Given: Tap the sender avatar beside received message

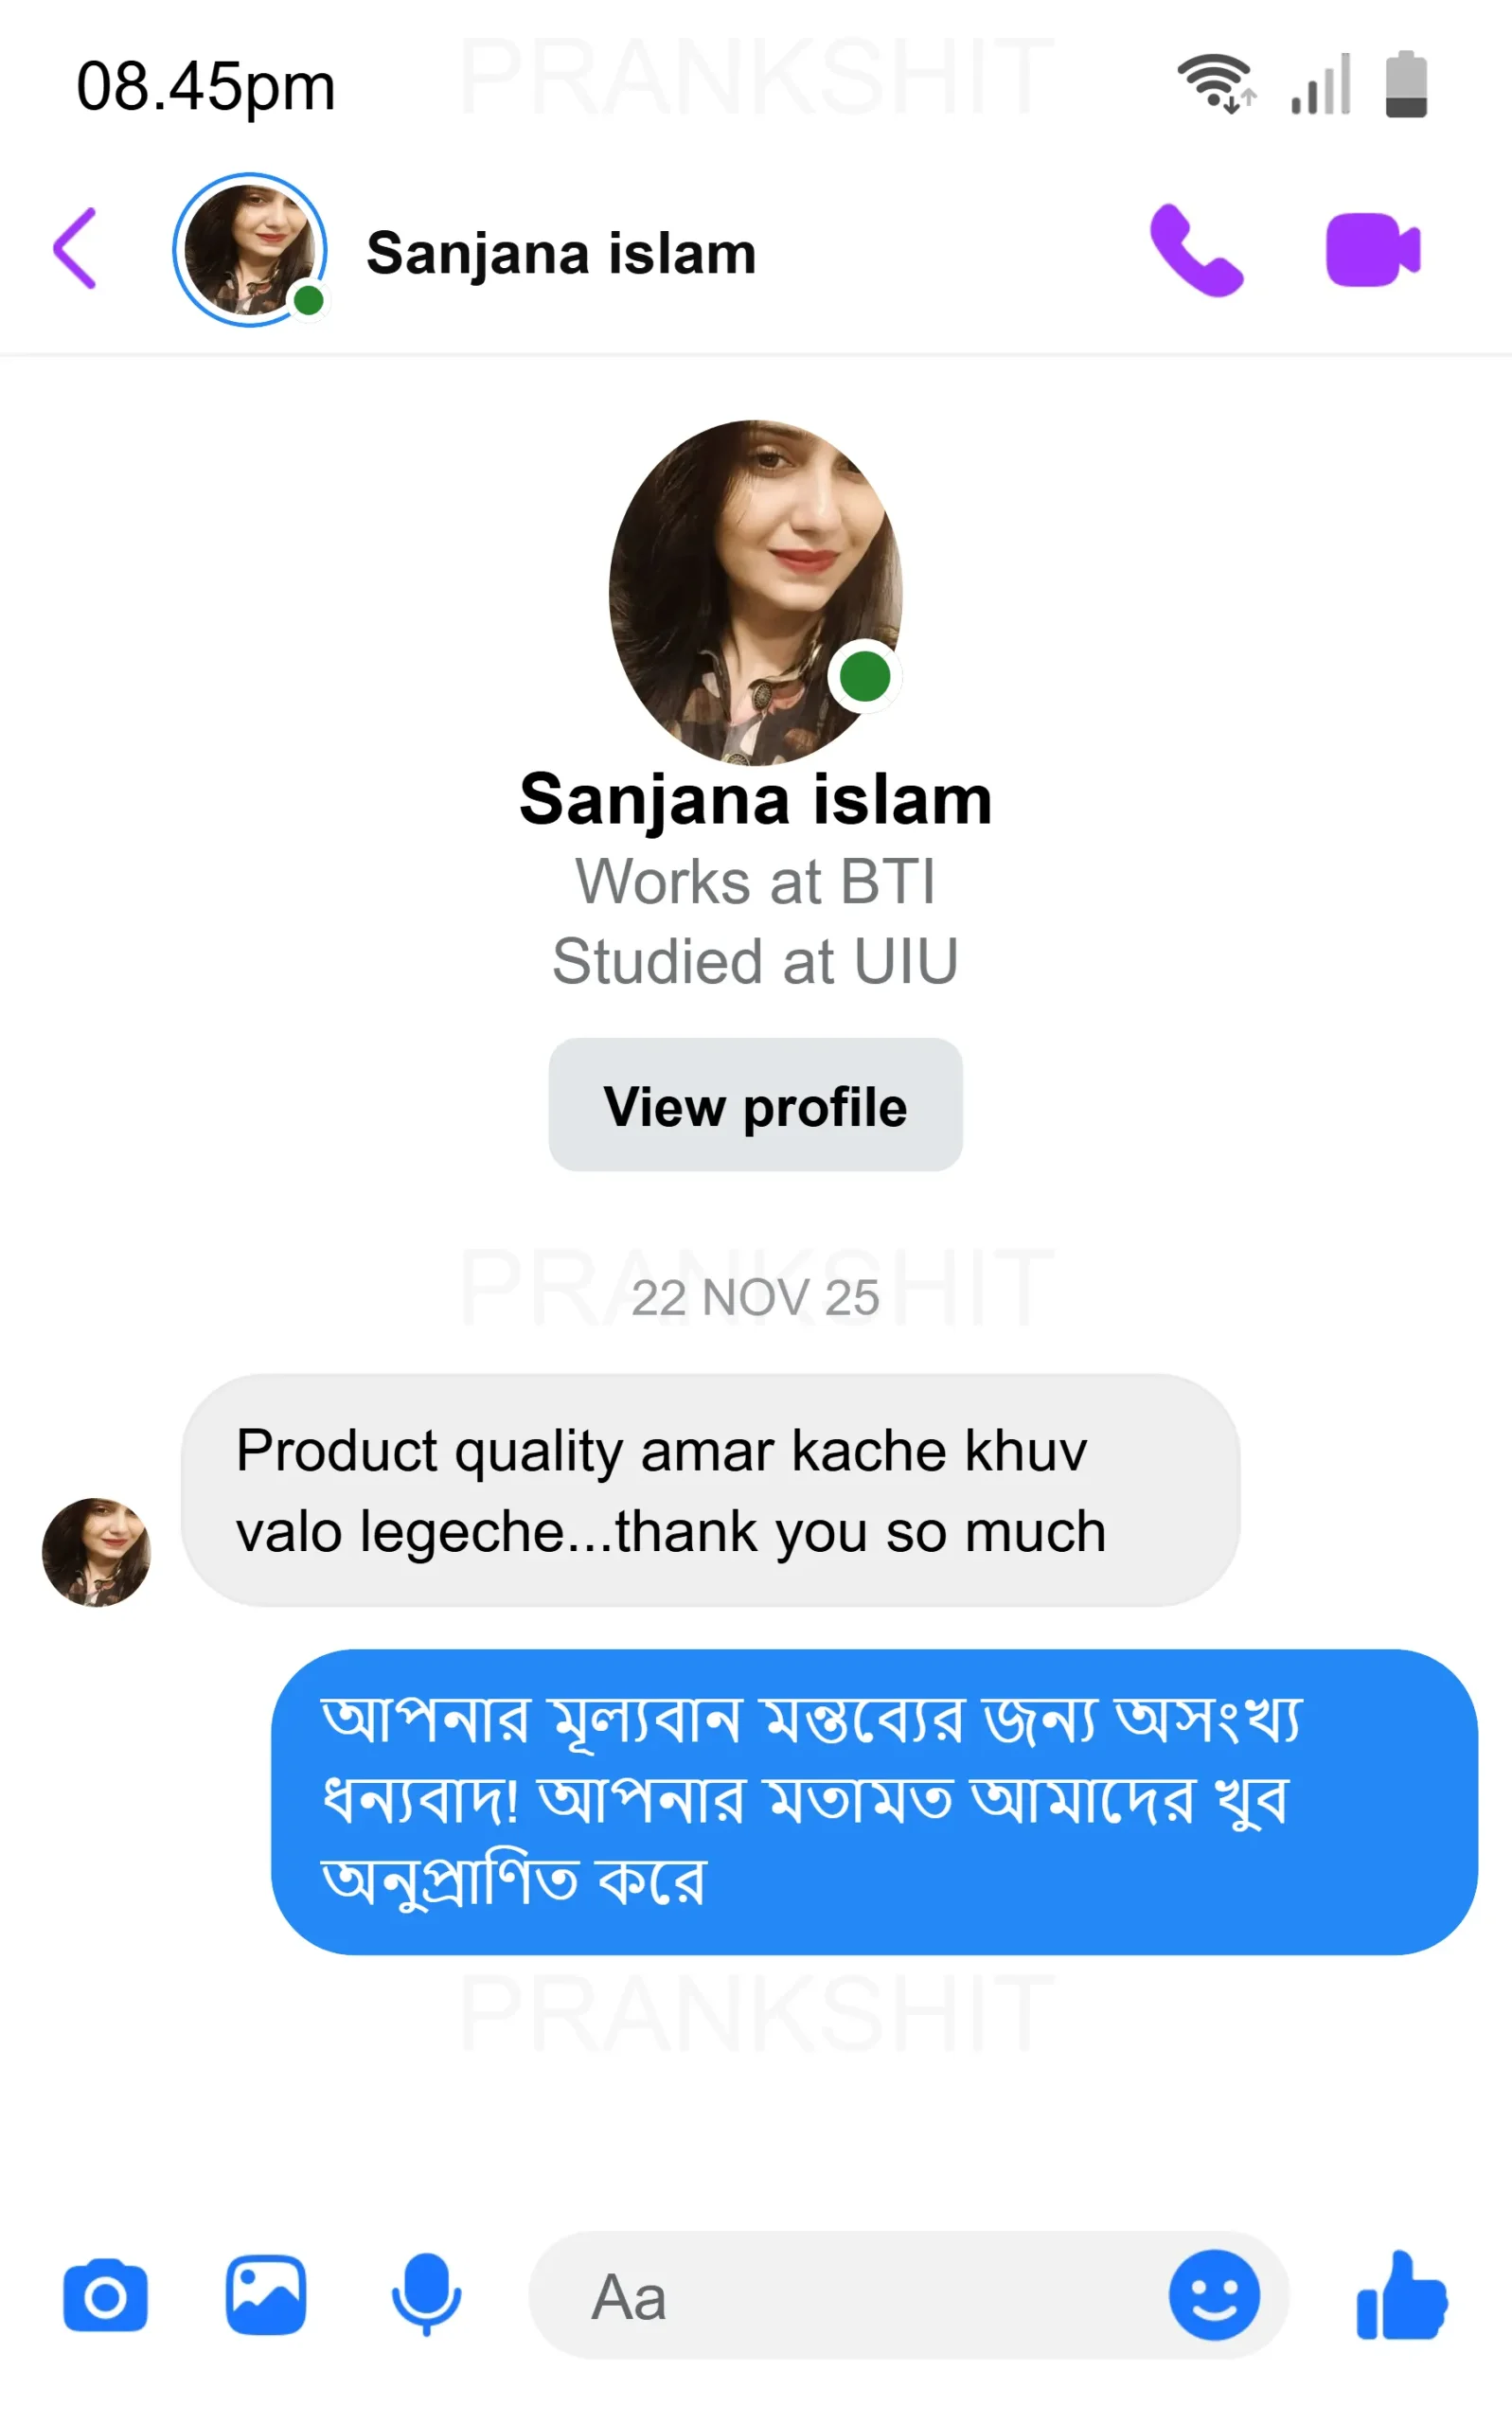Looking at the screenshot, I should [96, 1552].
